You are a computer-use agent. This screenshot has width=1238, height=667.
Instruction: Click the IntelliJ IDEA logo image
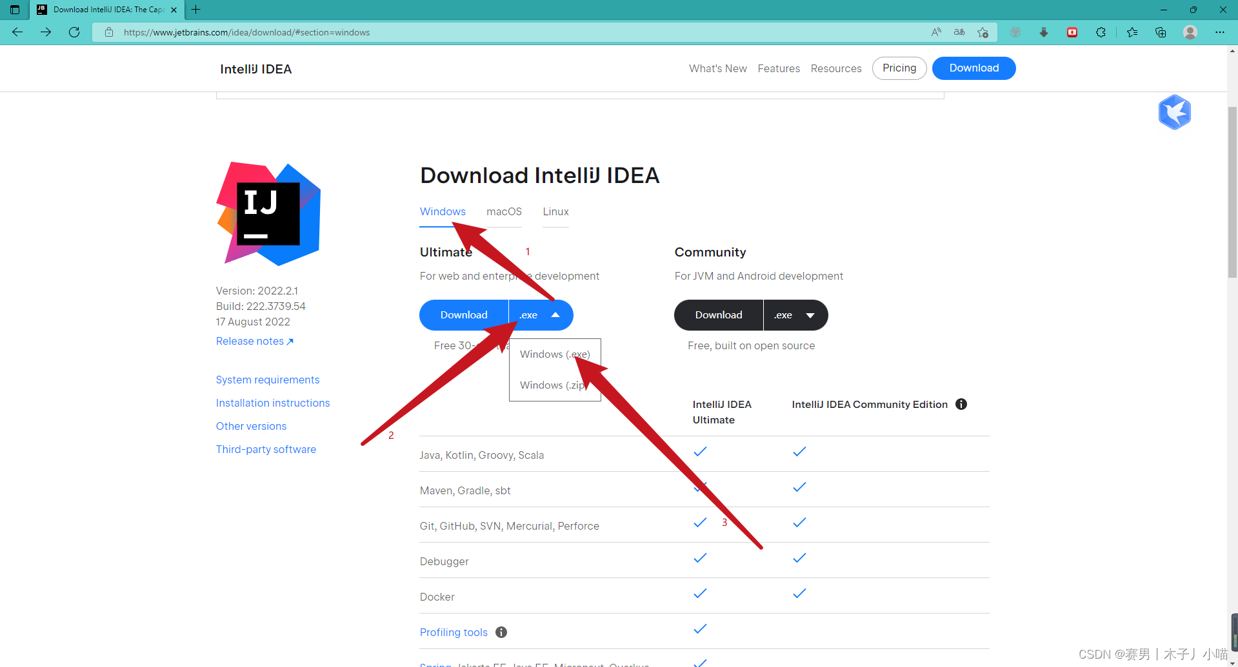coord(268,213)
